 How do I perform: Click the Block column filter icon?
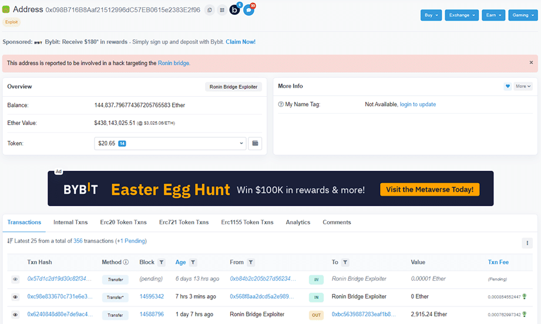162,262
